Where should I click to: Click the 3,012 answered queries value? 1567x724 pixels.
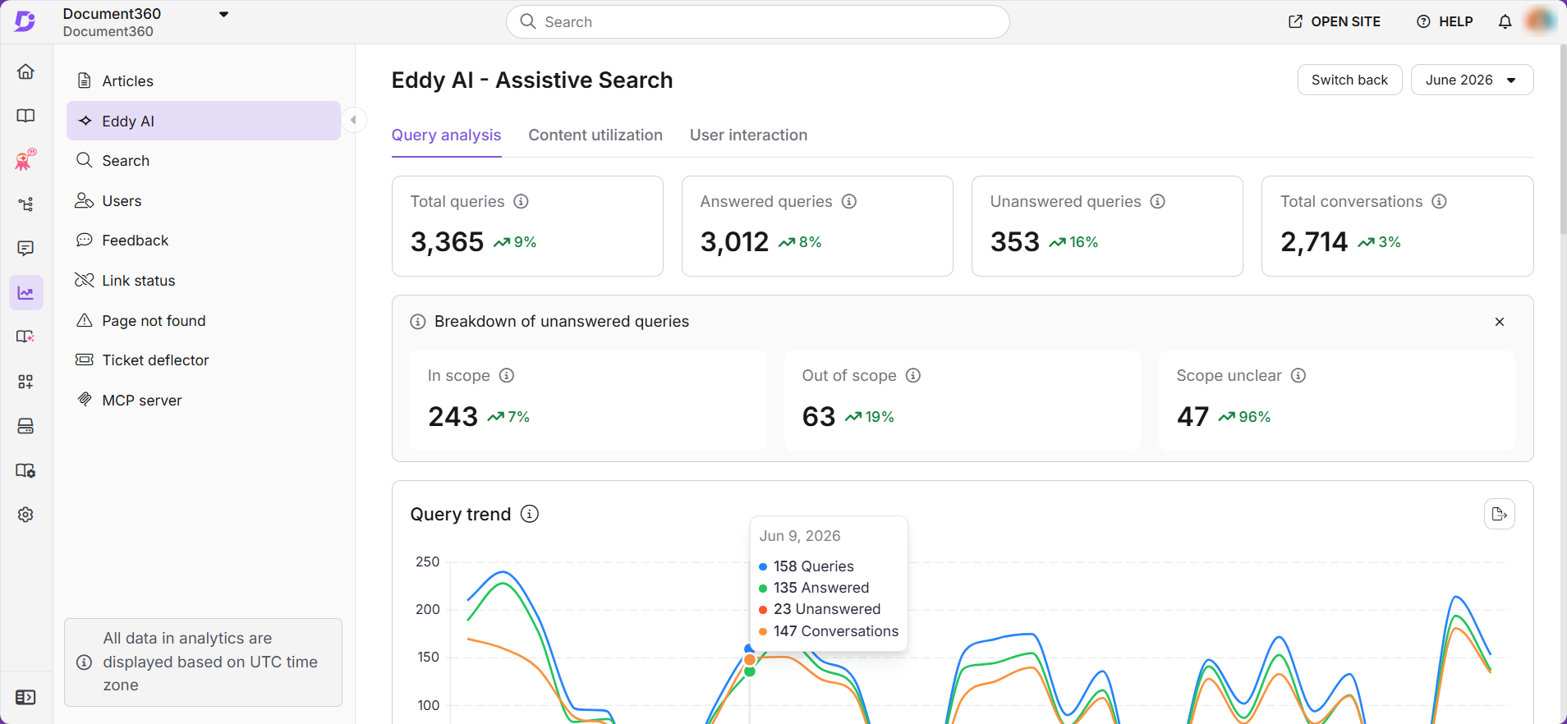[x=734, y=242]
